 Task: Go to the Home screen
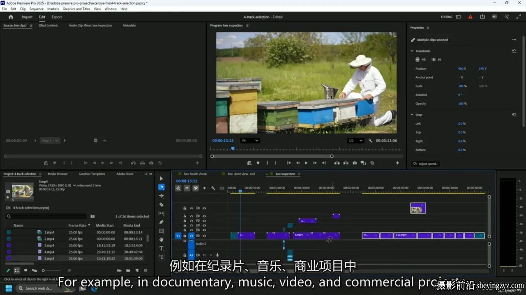[x=11, y=17]
